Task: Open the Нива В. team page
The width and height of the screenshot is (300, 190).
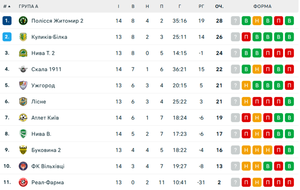Action: (x=41, y=134)
